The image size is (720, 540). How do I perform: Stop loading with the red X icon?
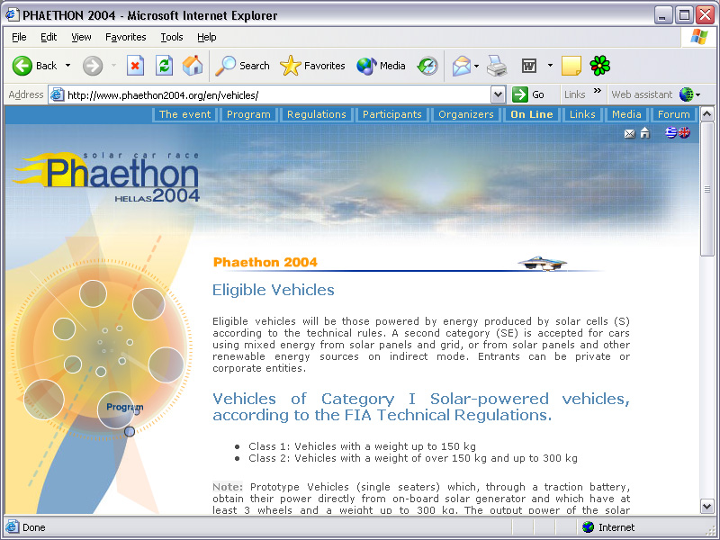click(x=135, y=66)
